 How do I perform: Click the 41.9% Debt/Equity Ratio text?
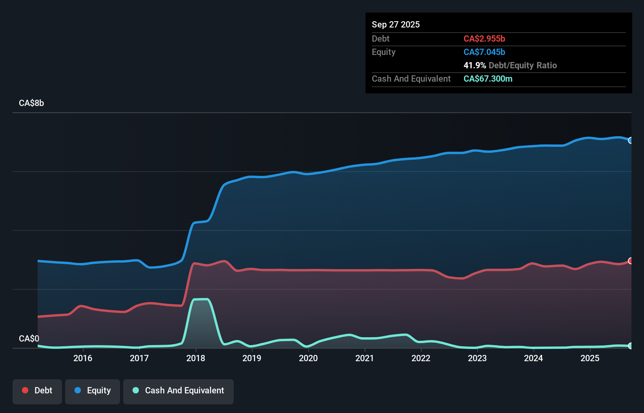pyautogui.click(x=510, y=65)
